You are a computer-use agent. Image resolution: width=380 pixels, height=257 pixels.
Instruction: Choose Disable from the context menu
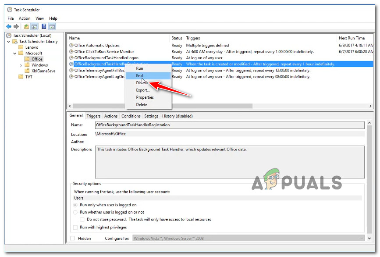point(148,83)
